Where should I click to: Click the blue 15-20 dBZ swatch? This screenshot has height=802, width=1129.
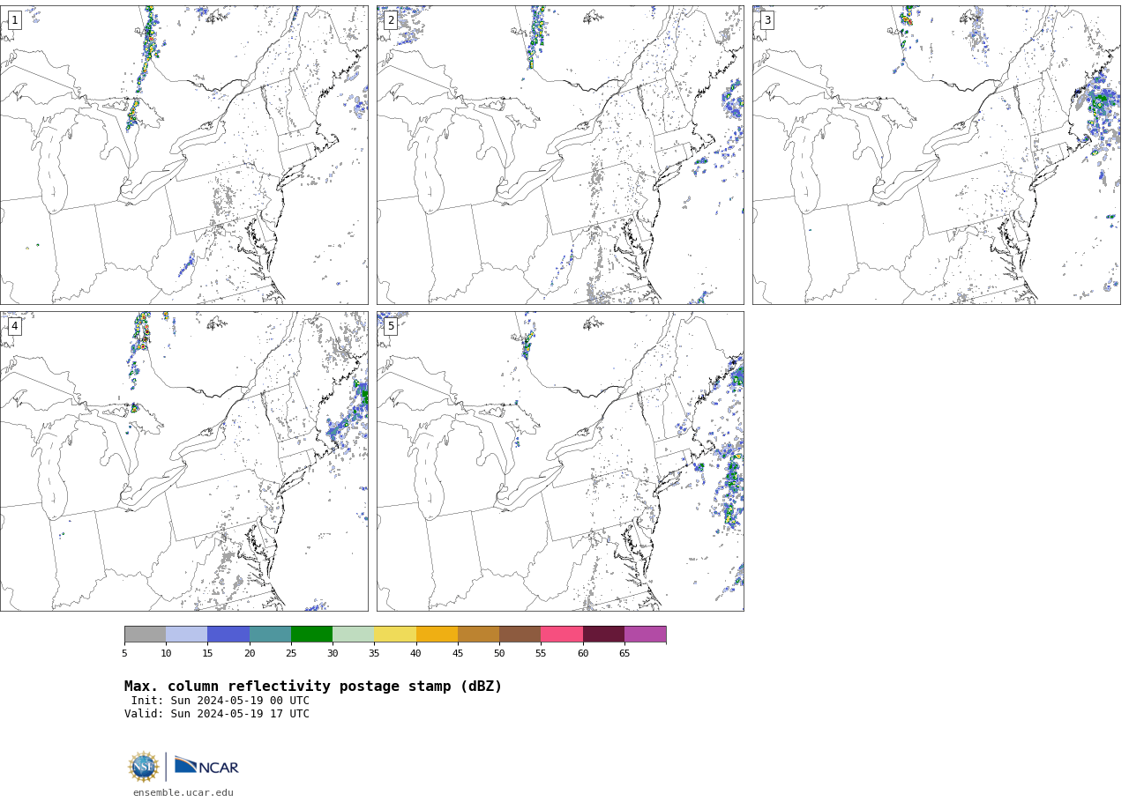[228, 635]
